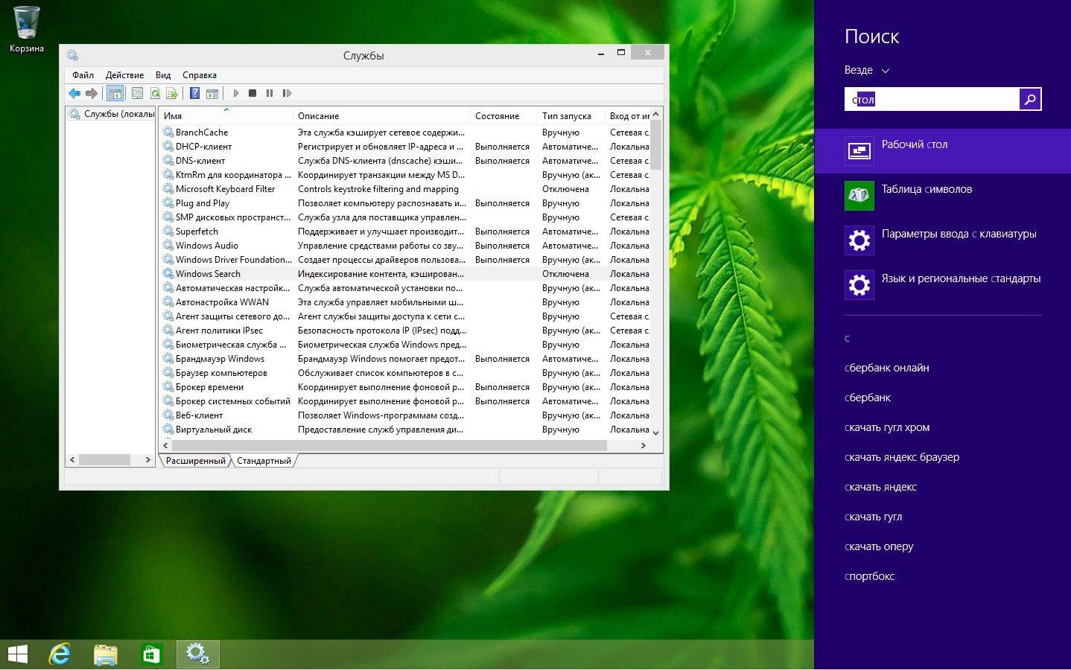
Task: Open Параметры ввода с клавиатуры result
Action: (943, 240)
